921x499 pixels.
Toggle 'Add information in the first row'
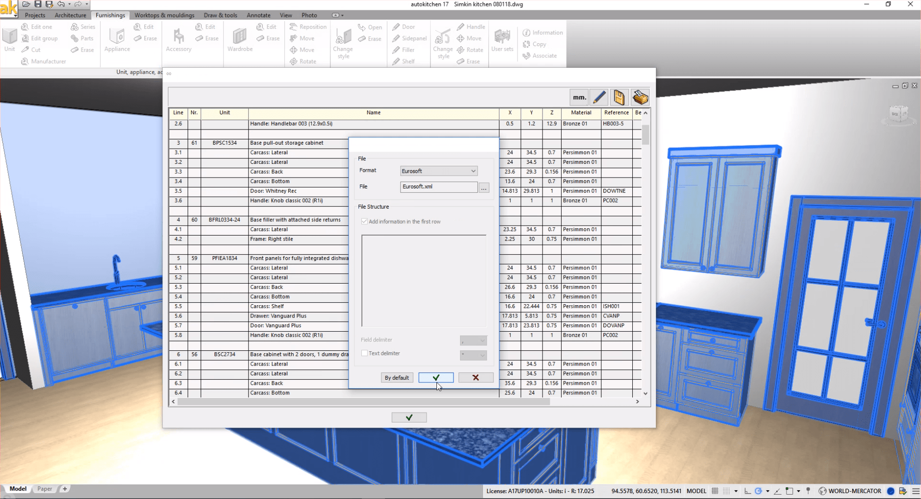[364, 222]
